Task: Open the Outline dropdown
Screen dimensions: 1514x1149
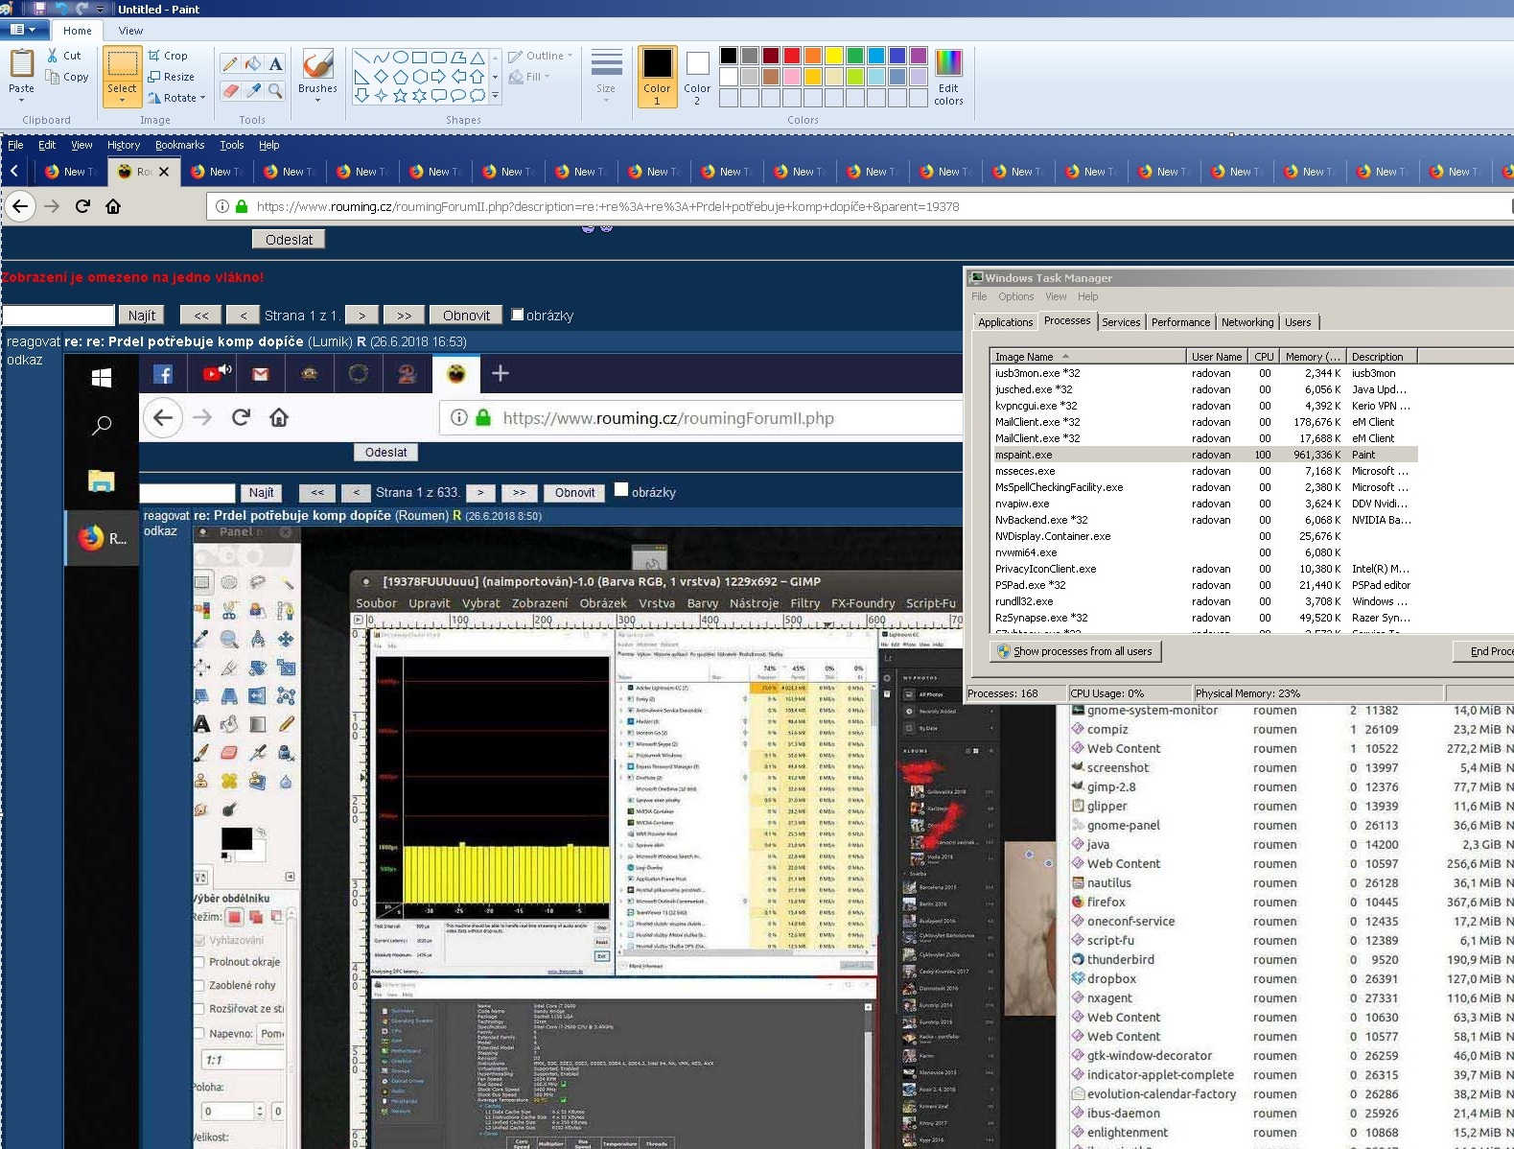Action: pyautogui.click(x=541, y=56)
